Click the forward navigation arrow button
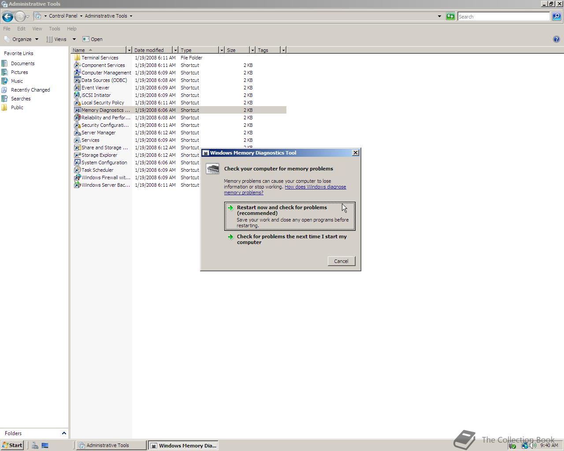Viewport: 564px width, 451px height. (20, 17)
